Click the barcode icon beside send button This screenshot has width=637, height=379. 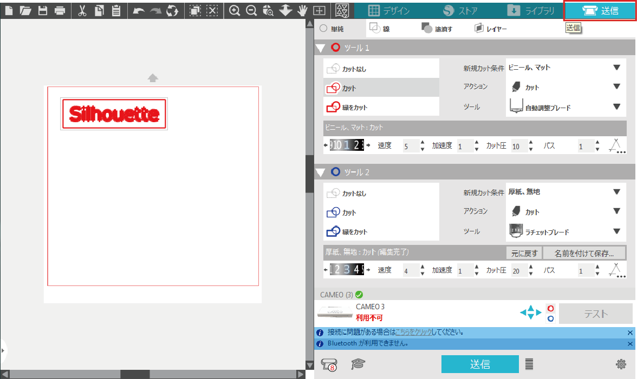529,364
